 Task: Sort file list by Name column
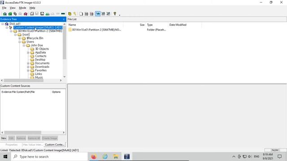(x=95, y=25)
